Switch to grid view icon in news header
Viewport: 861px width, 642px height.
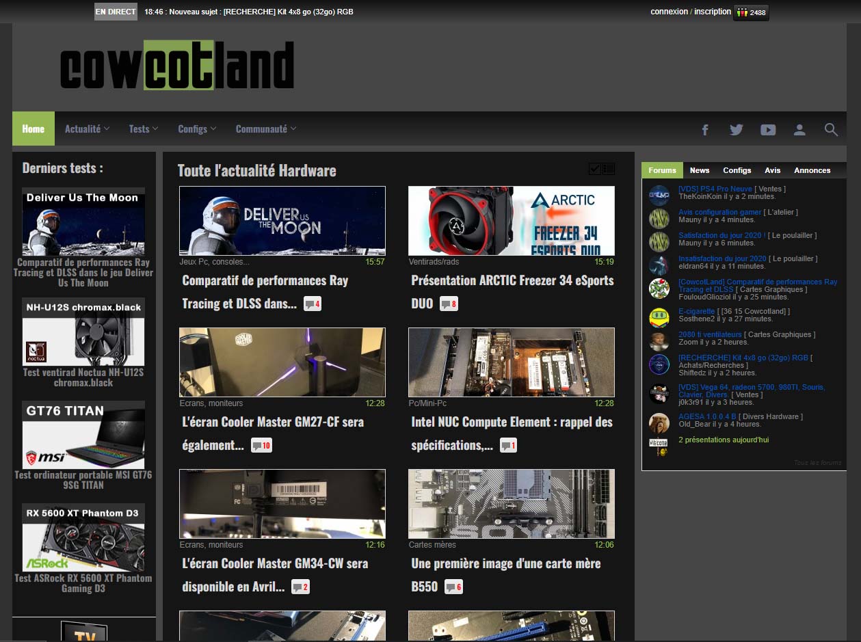pyautogui.click(x=595, y=169)
